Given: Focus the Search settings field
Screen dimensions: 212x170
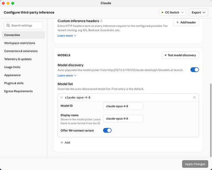Looking at the screenshot, I should pyautogui.click(x=23, y=26).
